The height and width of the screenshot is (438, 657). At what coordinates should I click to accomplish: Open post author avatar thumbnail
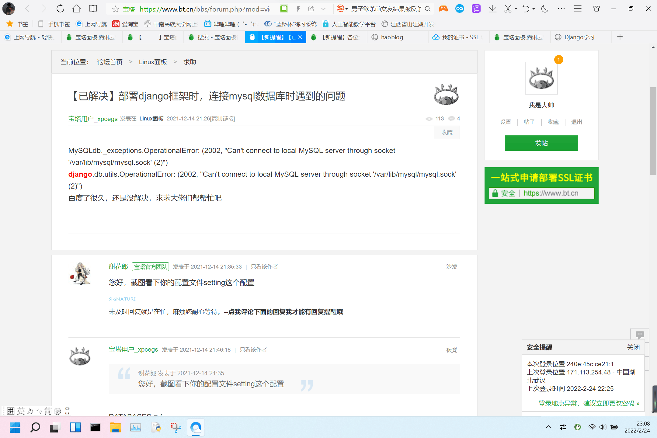click(x=446, y=94)
